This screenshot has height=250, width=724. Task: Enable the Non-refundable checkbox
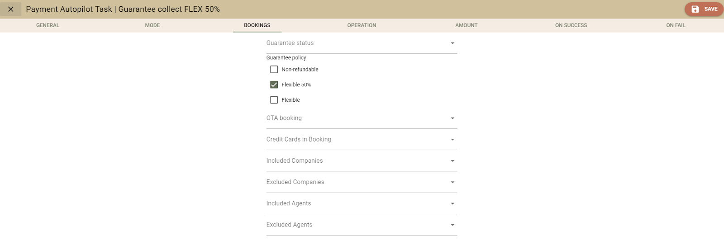274,70
